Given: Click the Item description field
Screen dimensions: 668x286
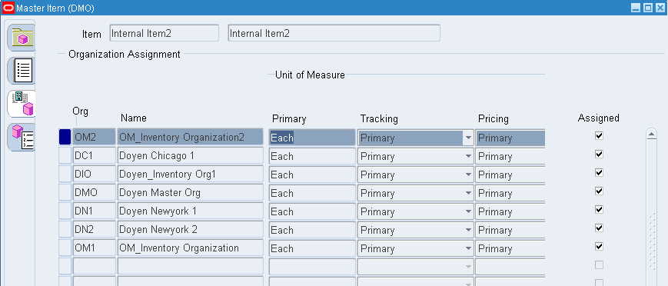Looking at the screenshot, I should [x=334, y=33].
